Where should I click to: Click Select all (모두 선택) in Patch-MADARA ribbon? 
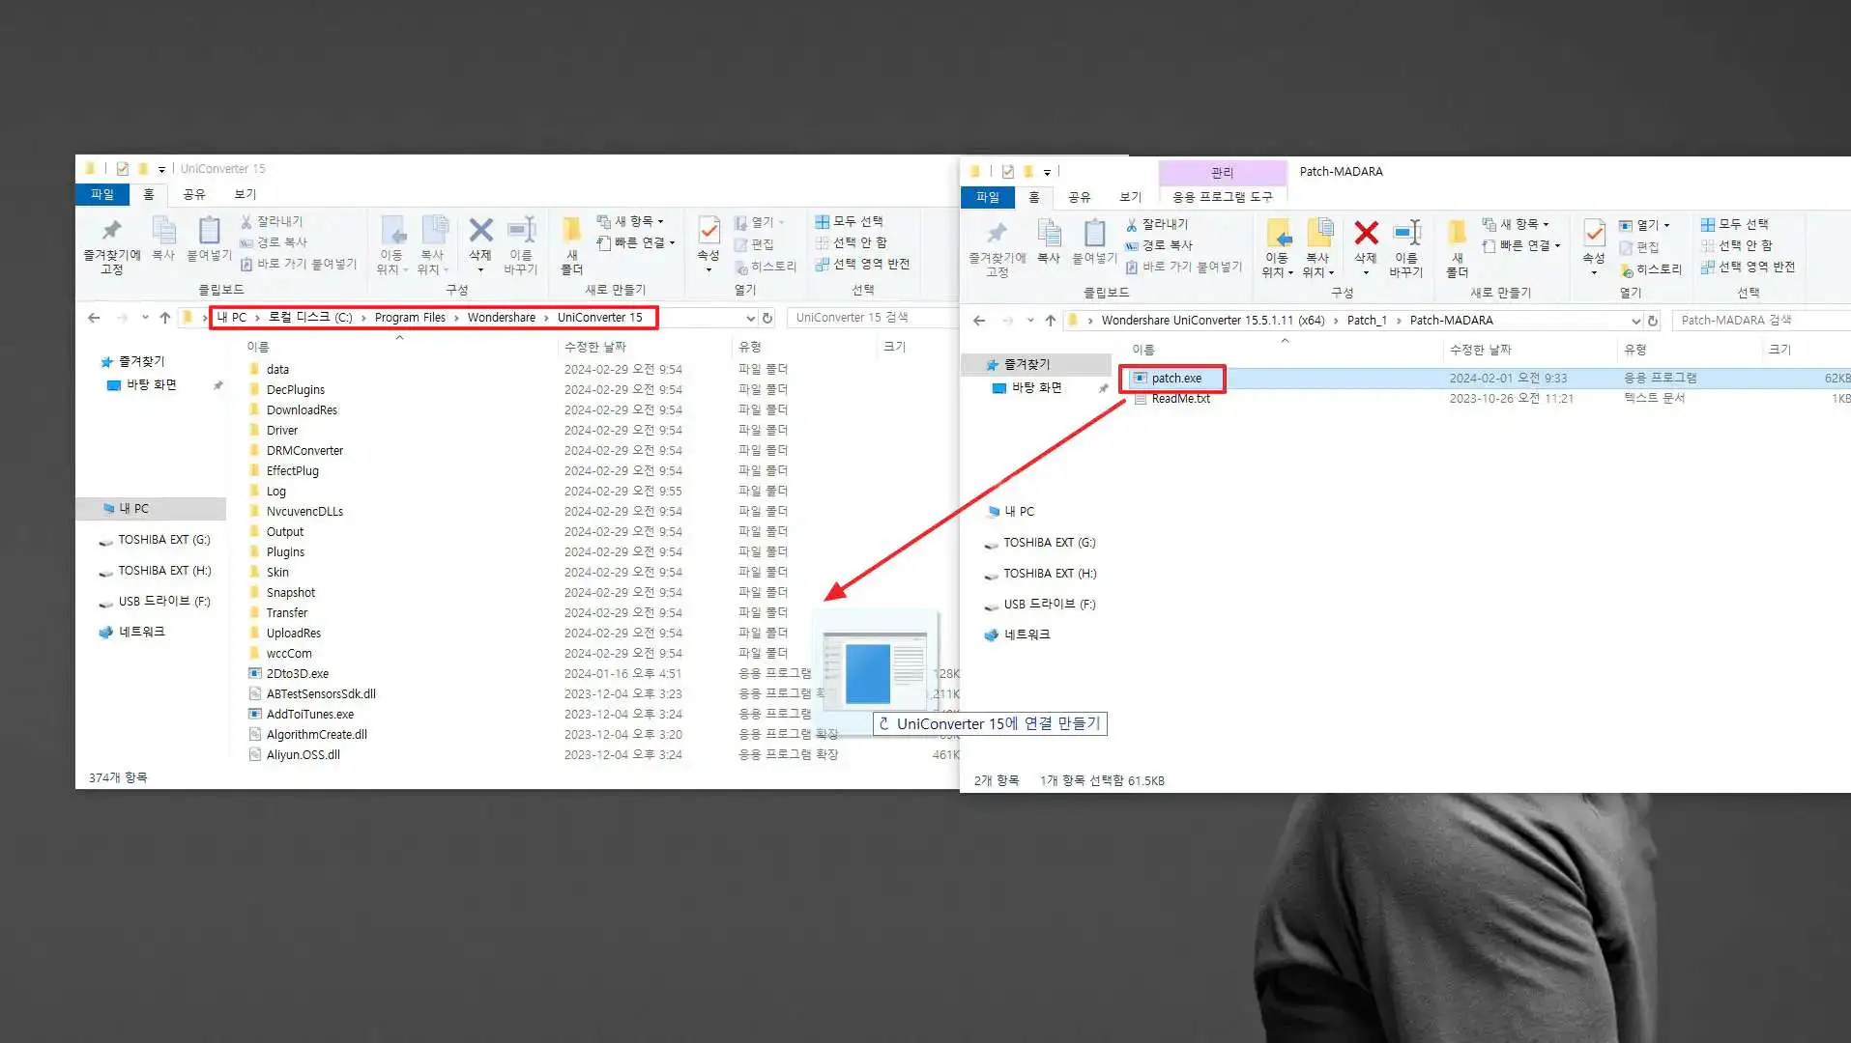pos(1734,224)
